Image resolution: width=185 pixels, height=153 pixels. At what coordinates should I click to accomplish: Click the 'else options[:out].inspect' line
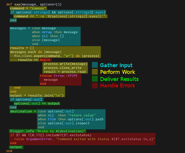coord(64,123)
